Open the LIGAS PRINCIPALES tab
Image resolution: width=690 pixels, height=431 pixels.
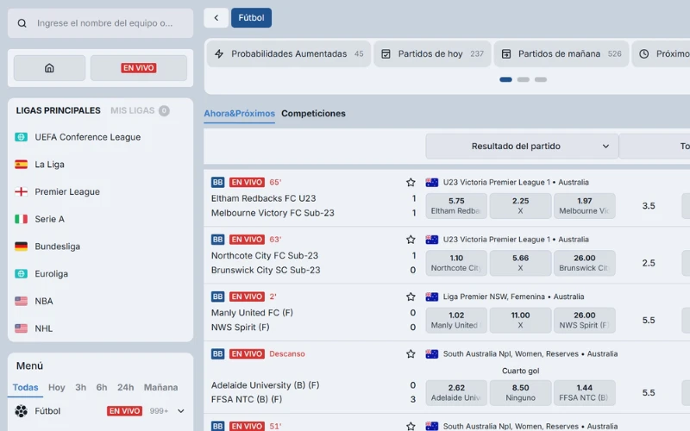click(58, 110)
